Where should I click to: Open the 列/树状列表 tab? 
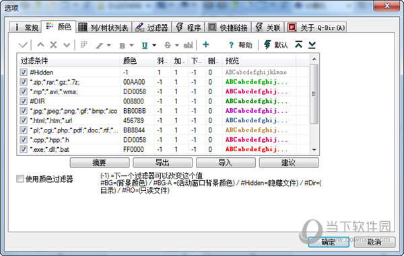(x=104, y=28)
